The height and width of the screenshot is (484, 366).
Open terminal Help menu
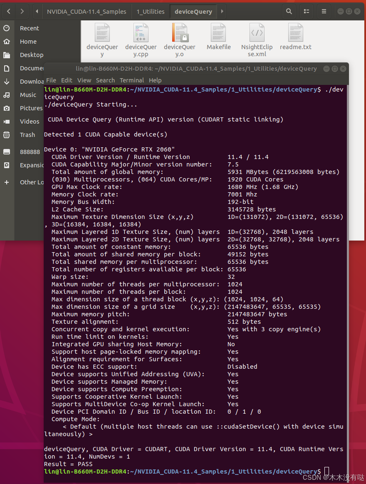155,80
